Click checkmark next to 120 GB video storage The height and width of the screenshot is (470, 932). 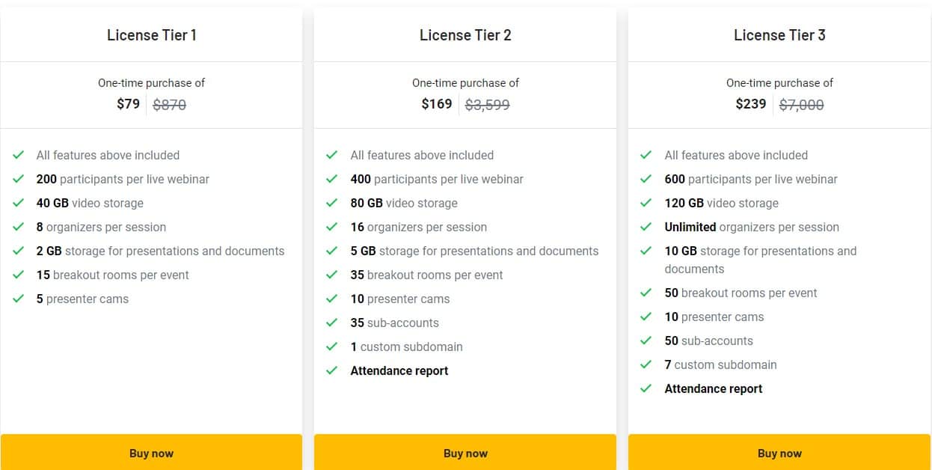[646, 204]
